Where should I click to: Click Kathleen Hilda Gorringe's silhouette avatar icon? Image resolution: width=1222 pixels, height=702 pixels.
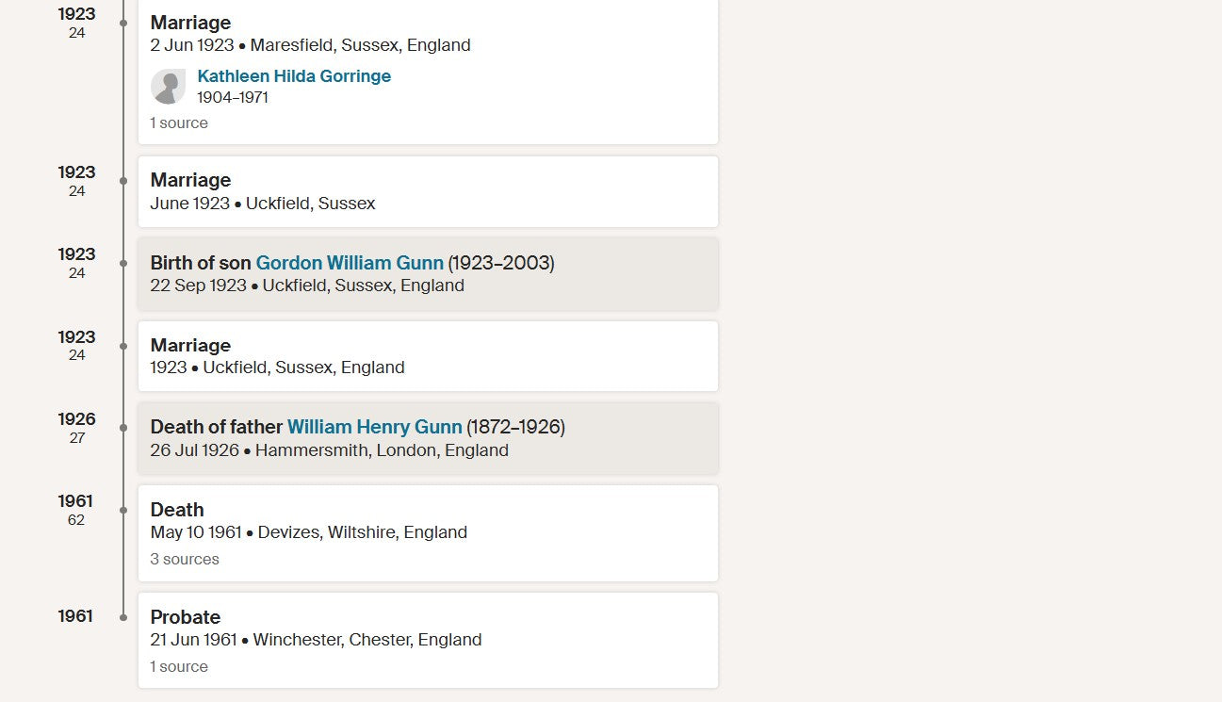(x=168, y=87)
